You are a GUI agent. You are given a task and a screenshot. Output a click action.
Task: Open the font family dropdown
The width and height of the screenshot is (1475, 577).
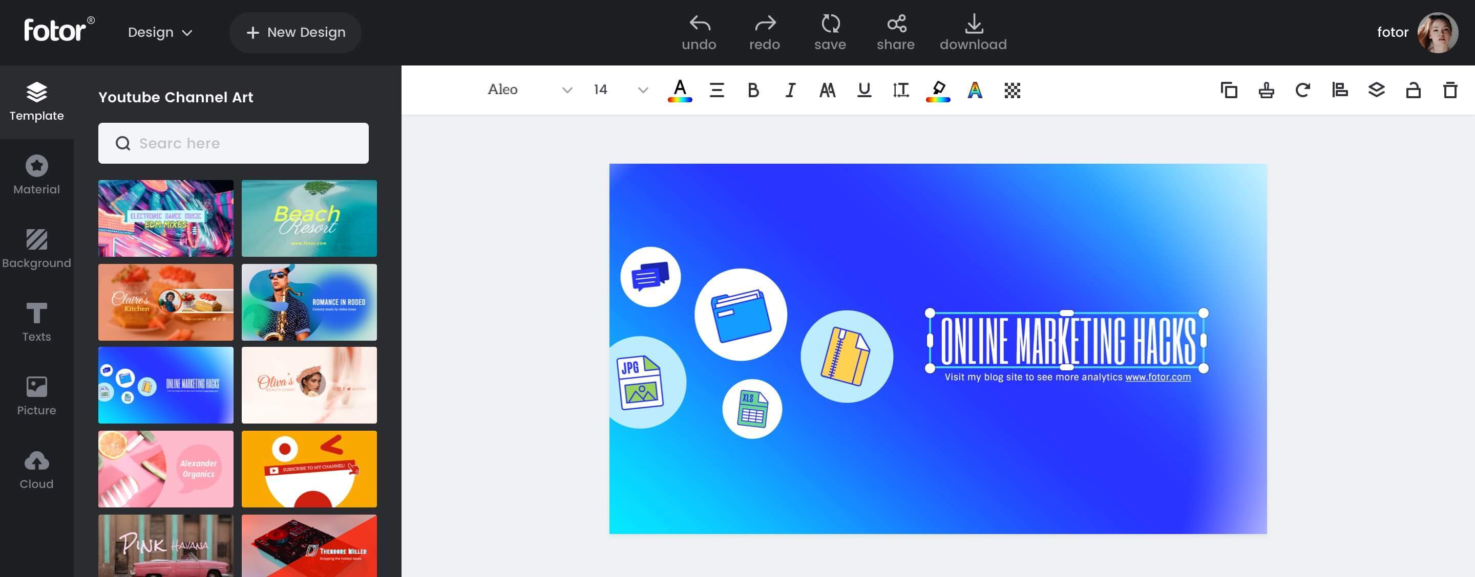point(565,90)
